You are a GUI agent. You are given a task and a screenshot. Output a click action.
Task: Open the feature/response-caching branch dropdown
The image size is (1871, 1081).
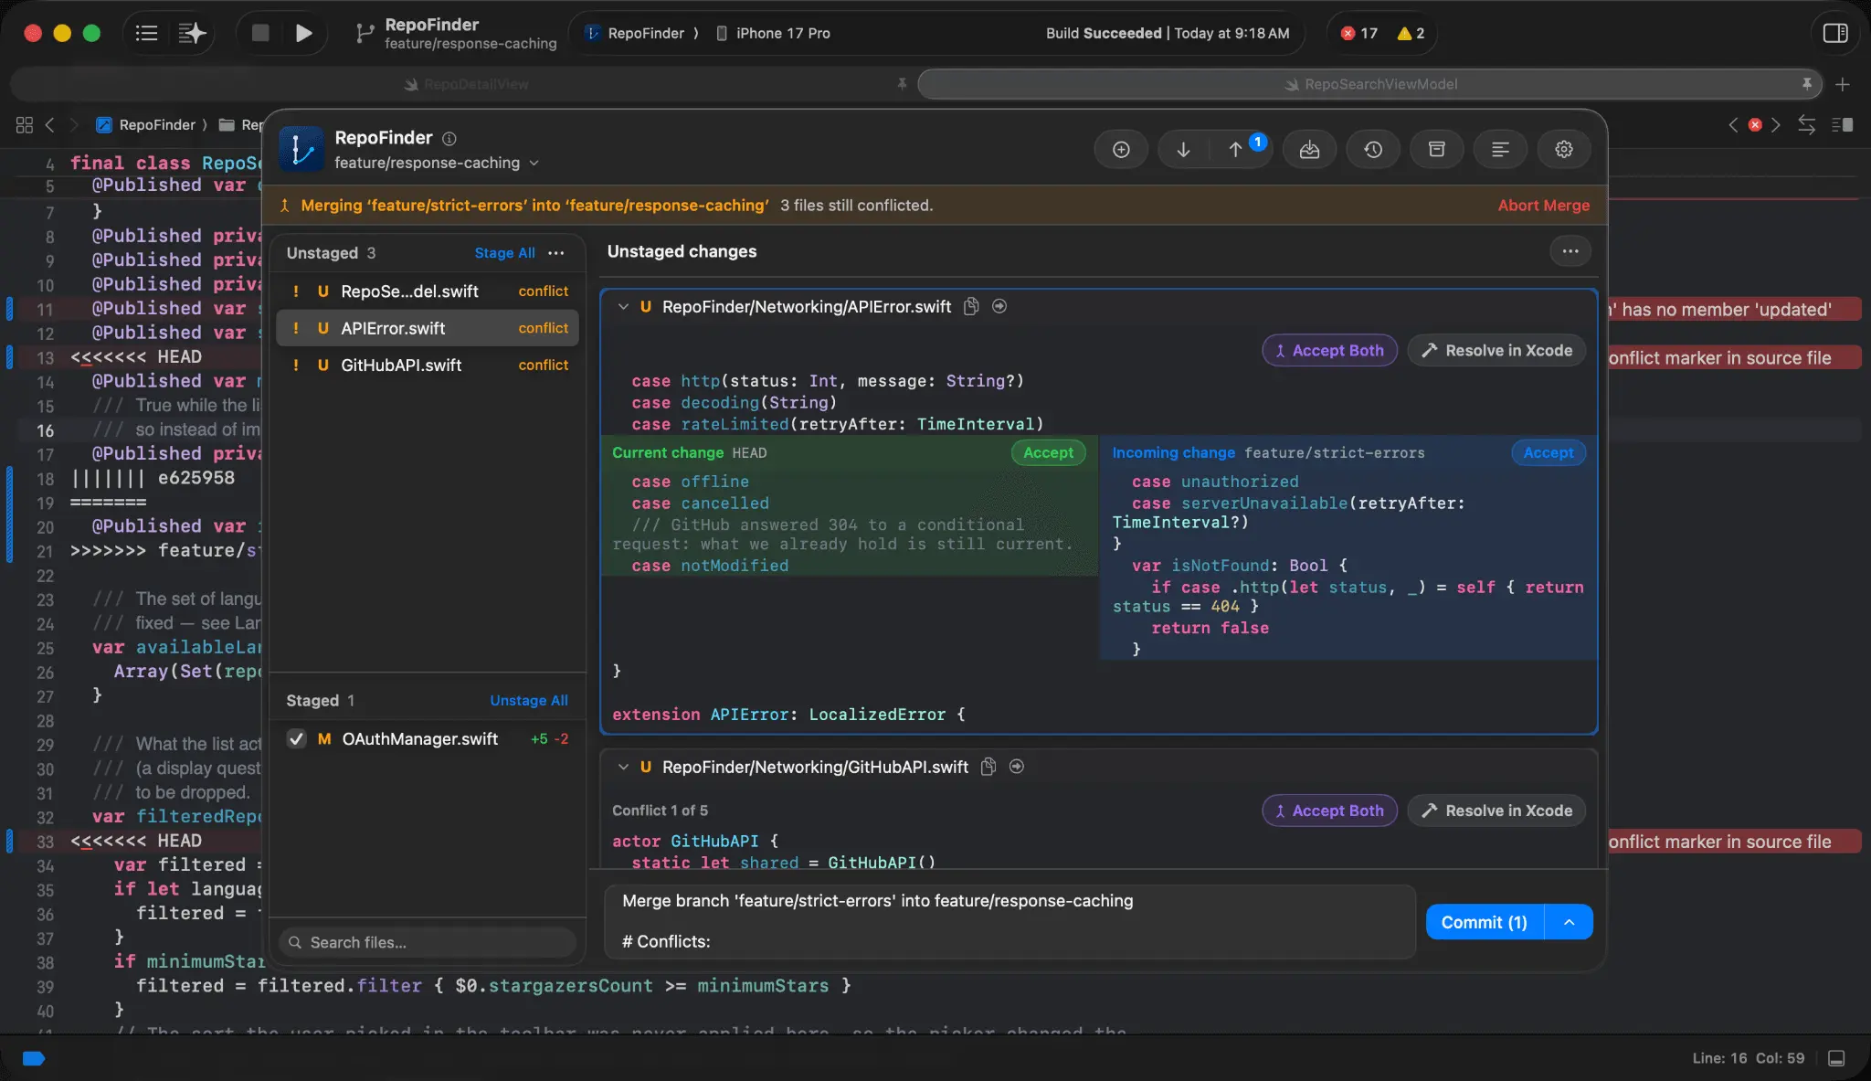pyautogui.click(x=436, y=163)
